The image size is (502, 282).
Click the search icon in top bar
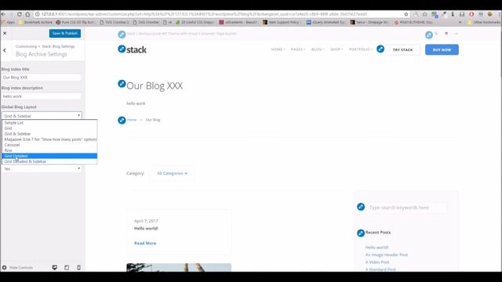pos(436,33)
